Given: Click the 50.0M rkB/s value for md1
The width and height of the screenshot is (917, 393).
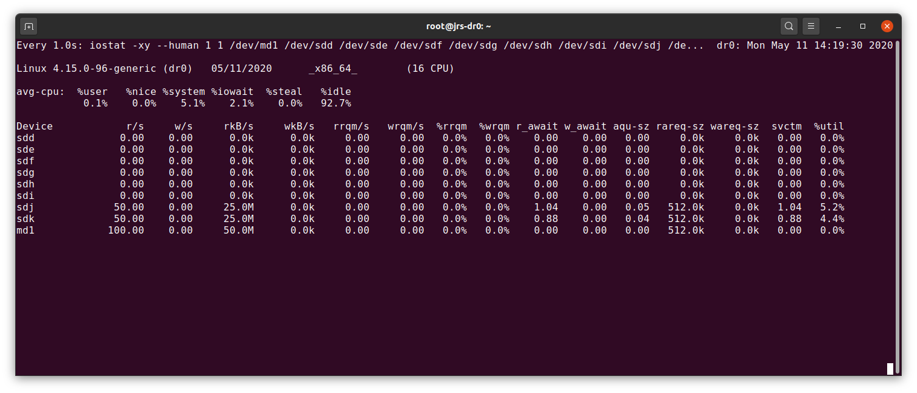Looking at the screenshot, I should point(238,231).
